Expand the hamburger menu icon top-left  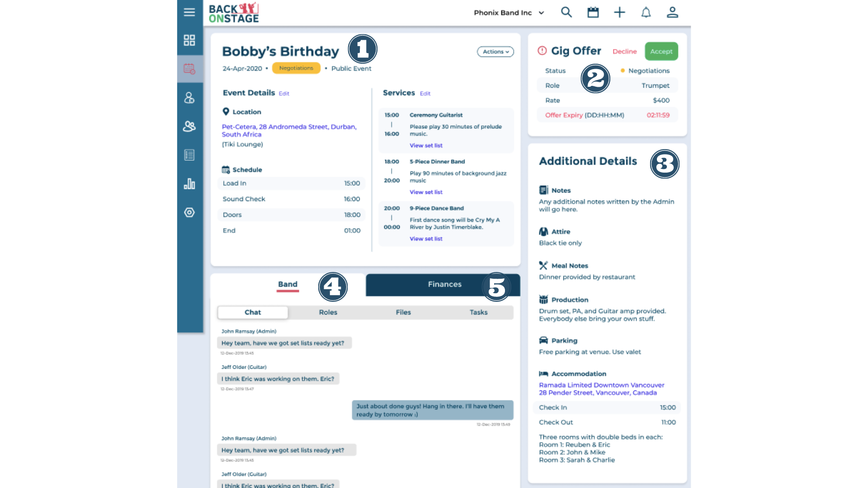[x=189, y=11]
